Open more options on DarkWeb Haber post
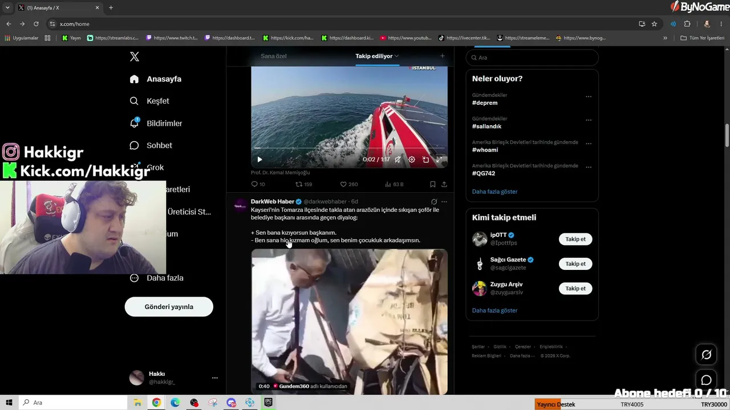This screenshot has width=730, height=410. pos(444,202)
